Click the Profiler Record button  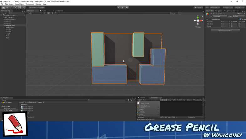pos(164,100)
